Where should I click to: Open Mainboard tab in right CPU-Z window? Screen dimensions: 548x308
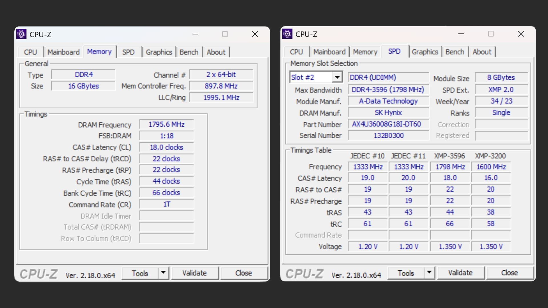(x=329, y=52)
